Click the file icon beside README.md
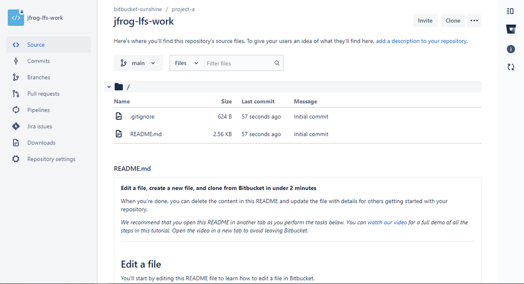The width and height of the screenshot is (524, 284). click(x=119, y=134)
